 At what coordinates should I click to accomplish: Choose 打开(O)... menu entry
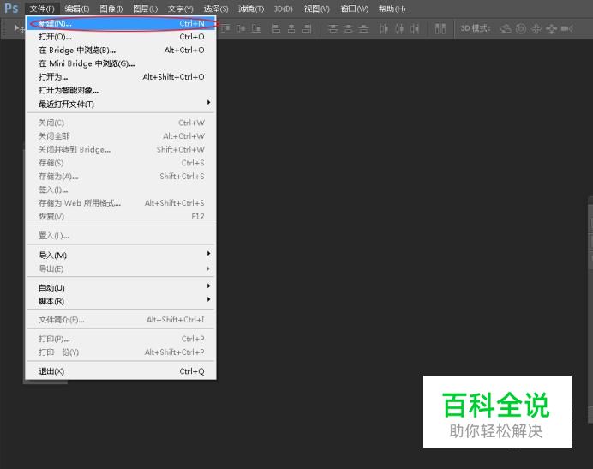(x=121, y=37)
